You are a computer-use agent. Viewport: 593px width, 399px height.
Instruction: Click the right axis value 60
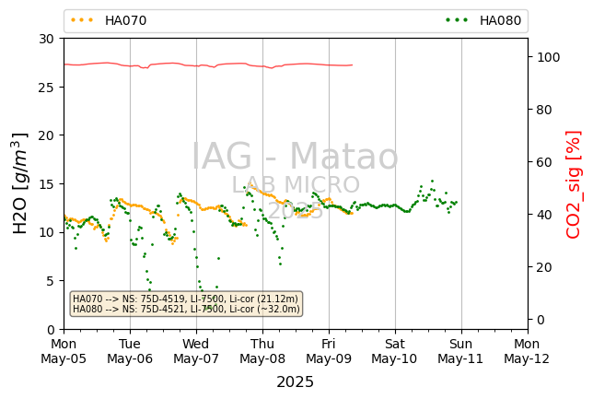544,162
